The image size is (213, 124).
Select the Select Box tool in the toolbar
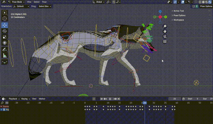(5, 13)
